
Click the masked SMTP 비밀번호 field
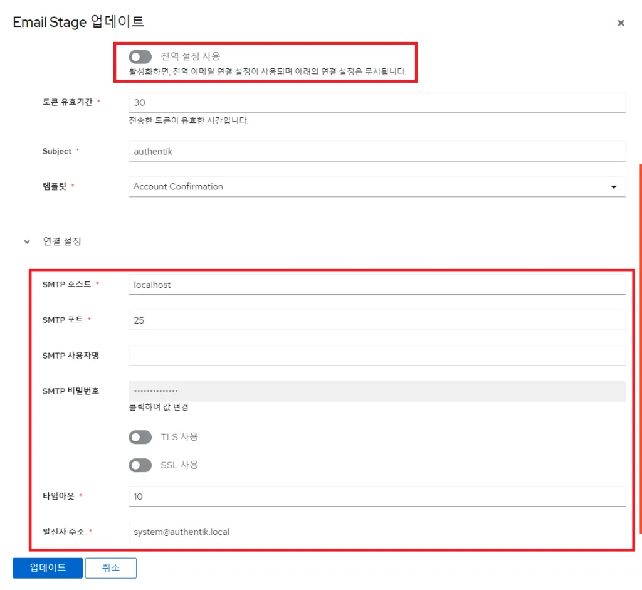[376, 391]
